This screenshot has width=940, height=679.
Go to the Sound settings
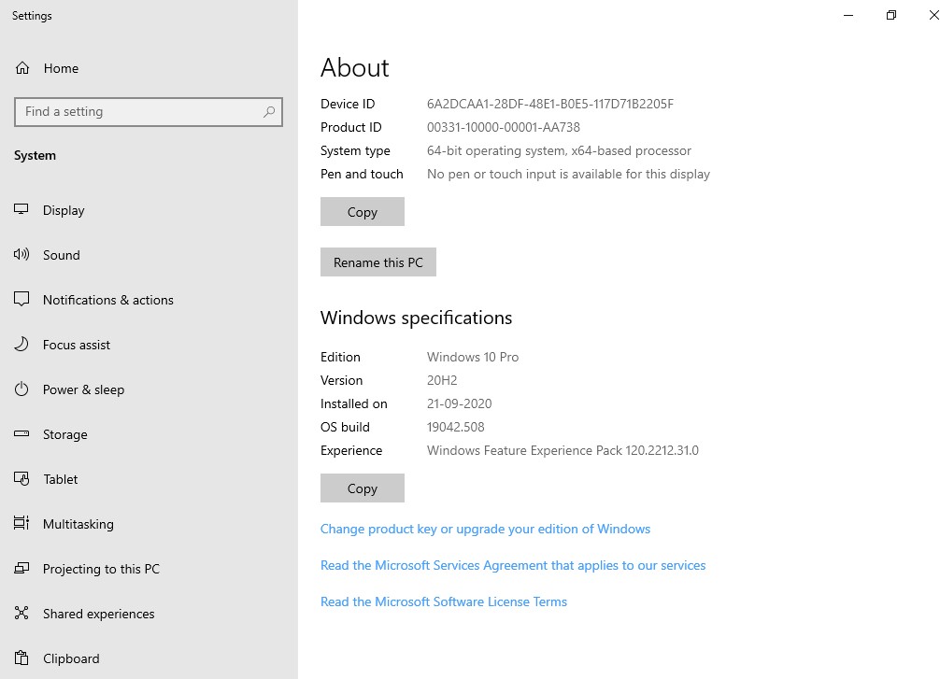(149, 255)
